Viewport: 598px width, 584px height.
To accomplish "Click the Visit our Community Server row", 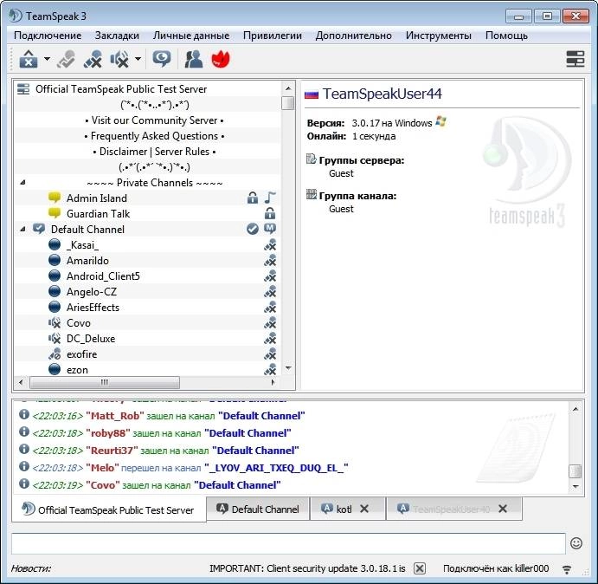I will coord(154,120).
